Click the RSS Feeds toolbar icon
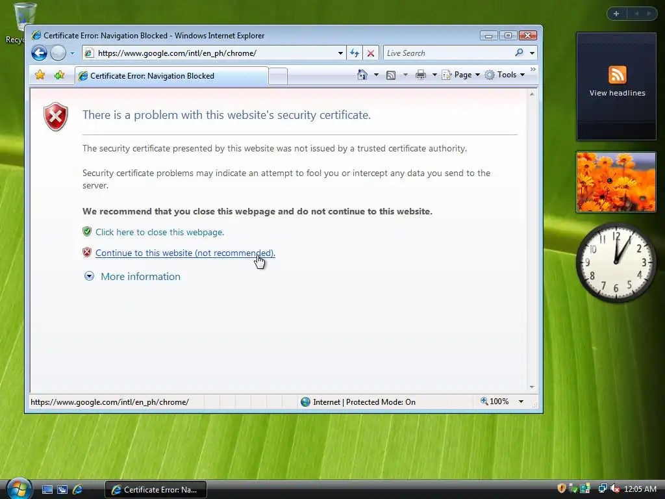The width and height of the screenshot is (665, 499). (x=391, y=75)
